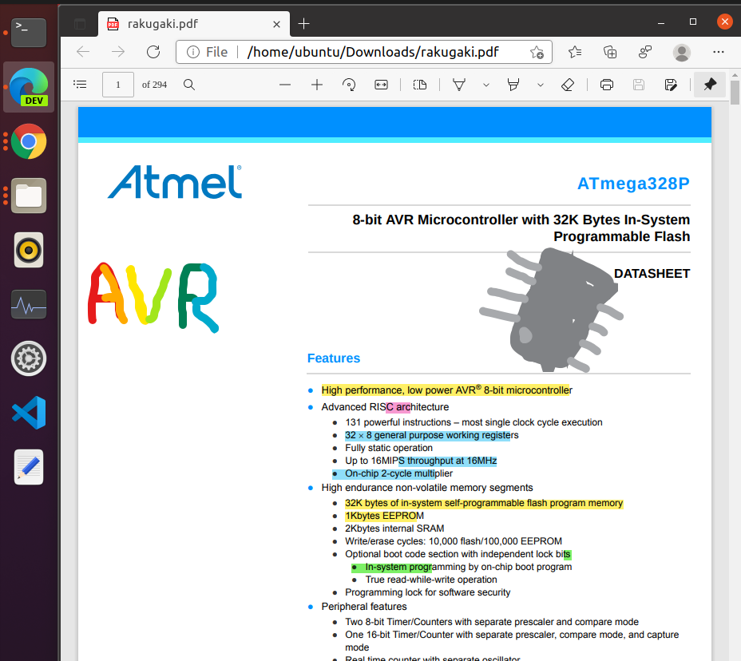This screenshot has height=661, width=741.
Task: Open the user profile avatar
Action: pos(681,53)
